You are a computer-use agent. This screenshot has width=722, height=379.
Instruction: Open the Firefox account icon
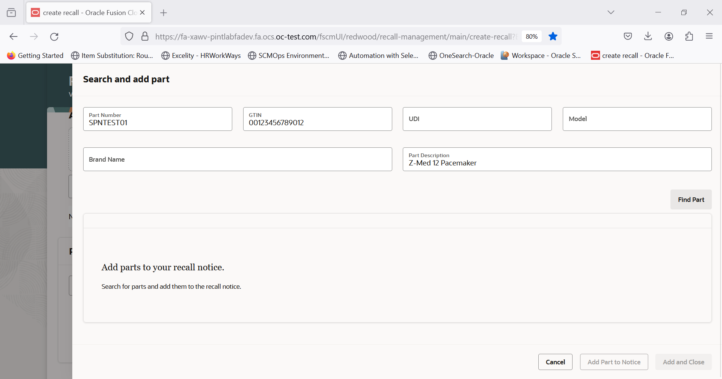coord(669,36)
